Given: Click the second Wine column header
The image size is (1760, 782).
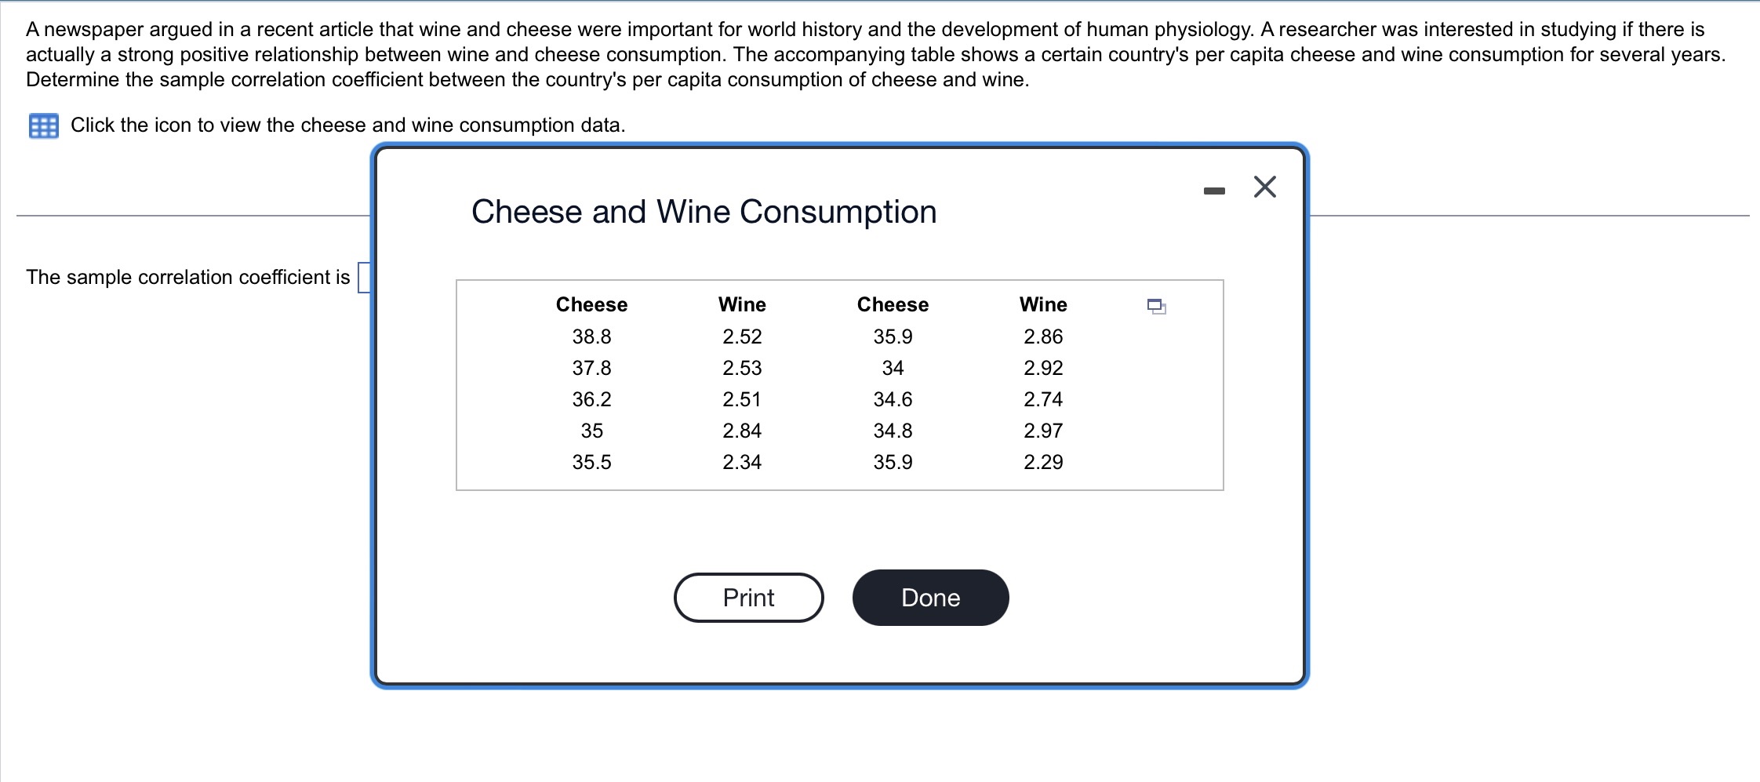Looking at the screenshot, I should click(1043, 304).
